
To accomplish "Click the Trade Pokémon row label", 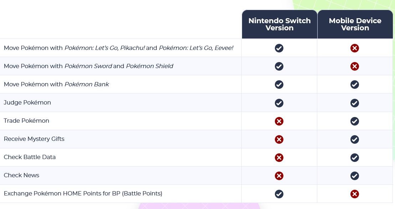I will 26,121.
